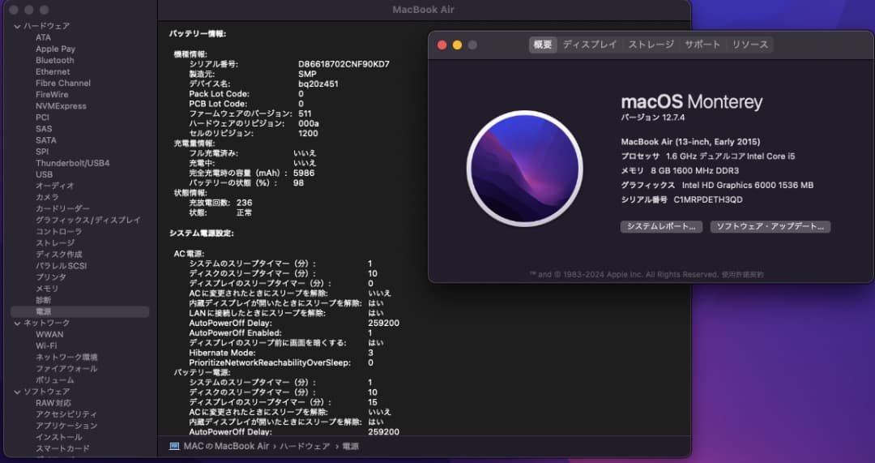Select ストレージ in the sidebar list
The image size is (875, 463).
coord(55,243)
